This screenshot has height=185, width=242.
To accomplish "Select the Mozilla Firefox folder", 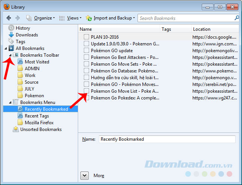I will (39, 123).
